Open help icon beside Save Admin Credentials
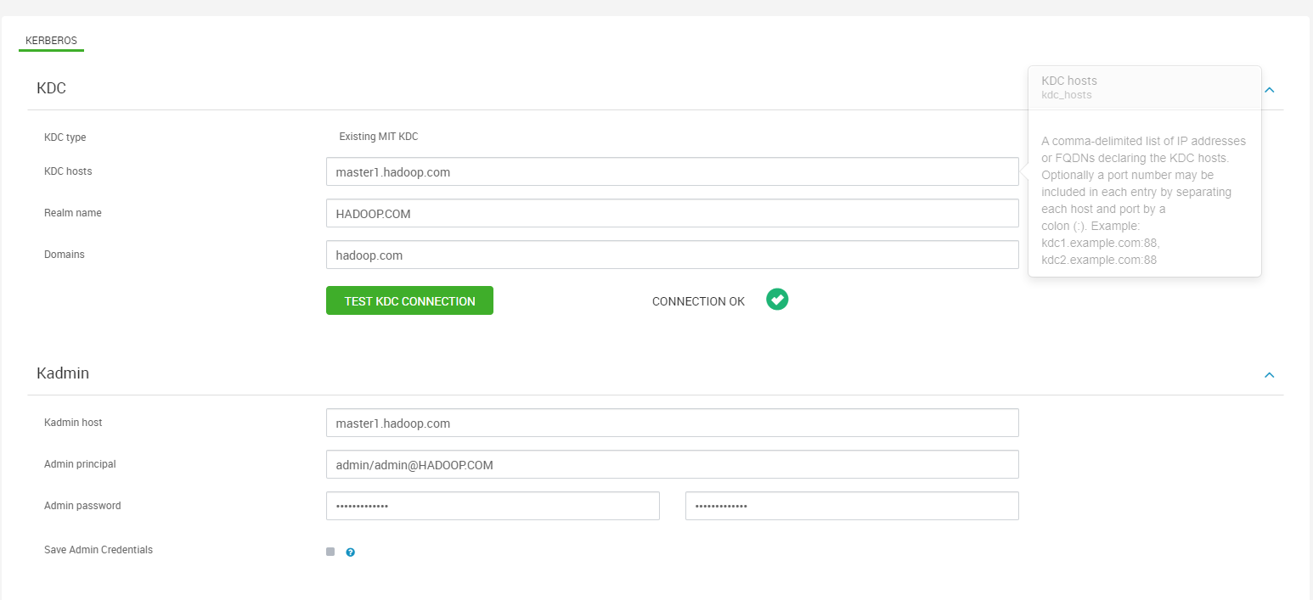Image resolution: width=1313 pixels, height=600 pixels. [x=350, y=552]
